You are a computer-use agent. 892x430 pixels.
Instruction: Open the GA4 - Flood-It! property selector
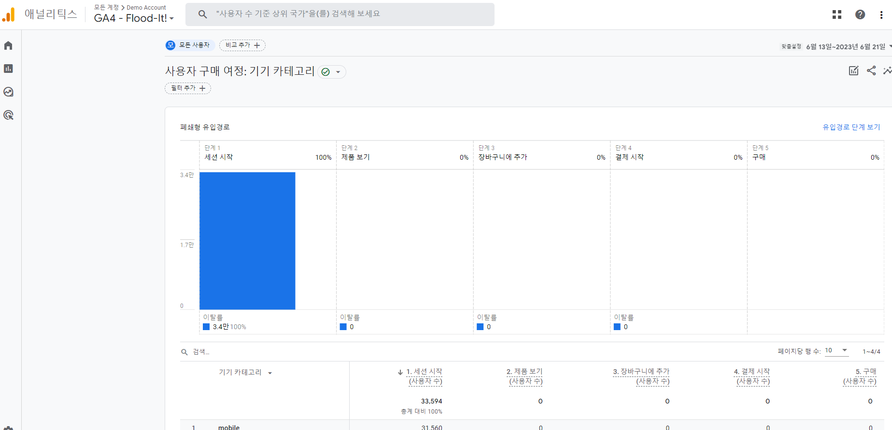[x=134, y=18]
